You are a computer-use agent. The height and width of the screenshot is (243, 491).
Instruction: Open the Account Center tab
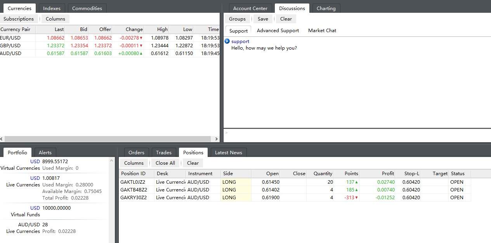pyautogui.click(x=250, y=8)
